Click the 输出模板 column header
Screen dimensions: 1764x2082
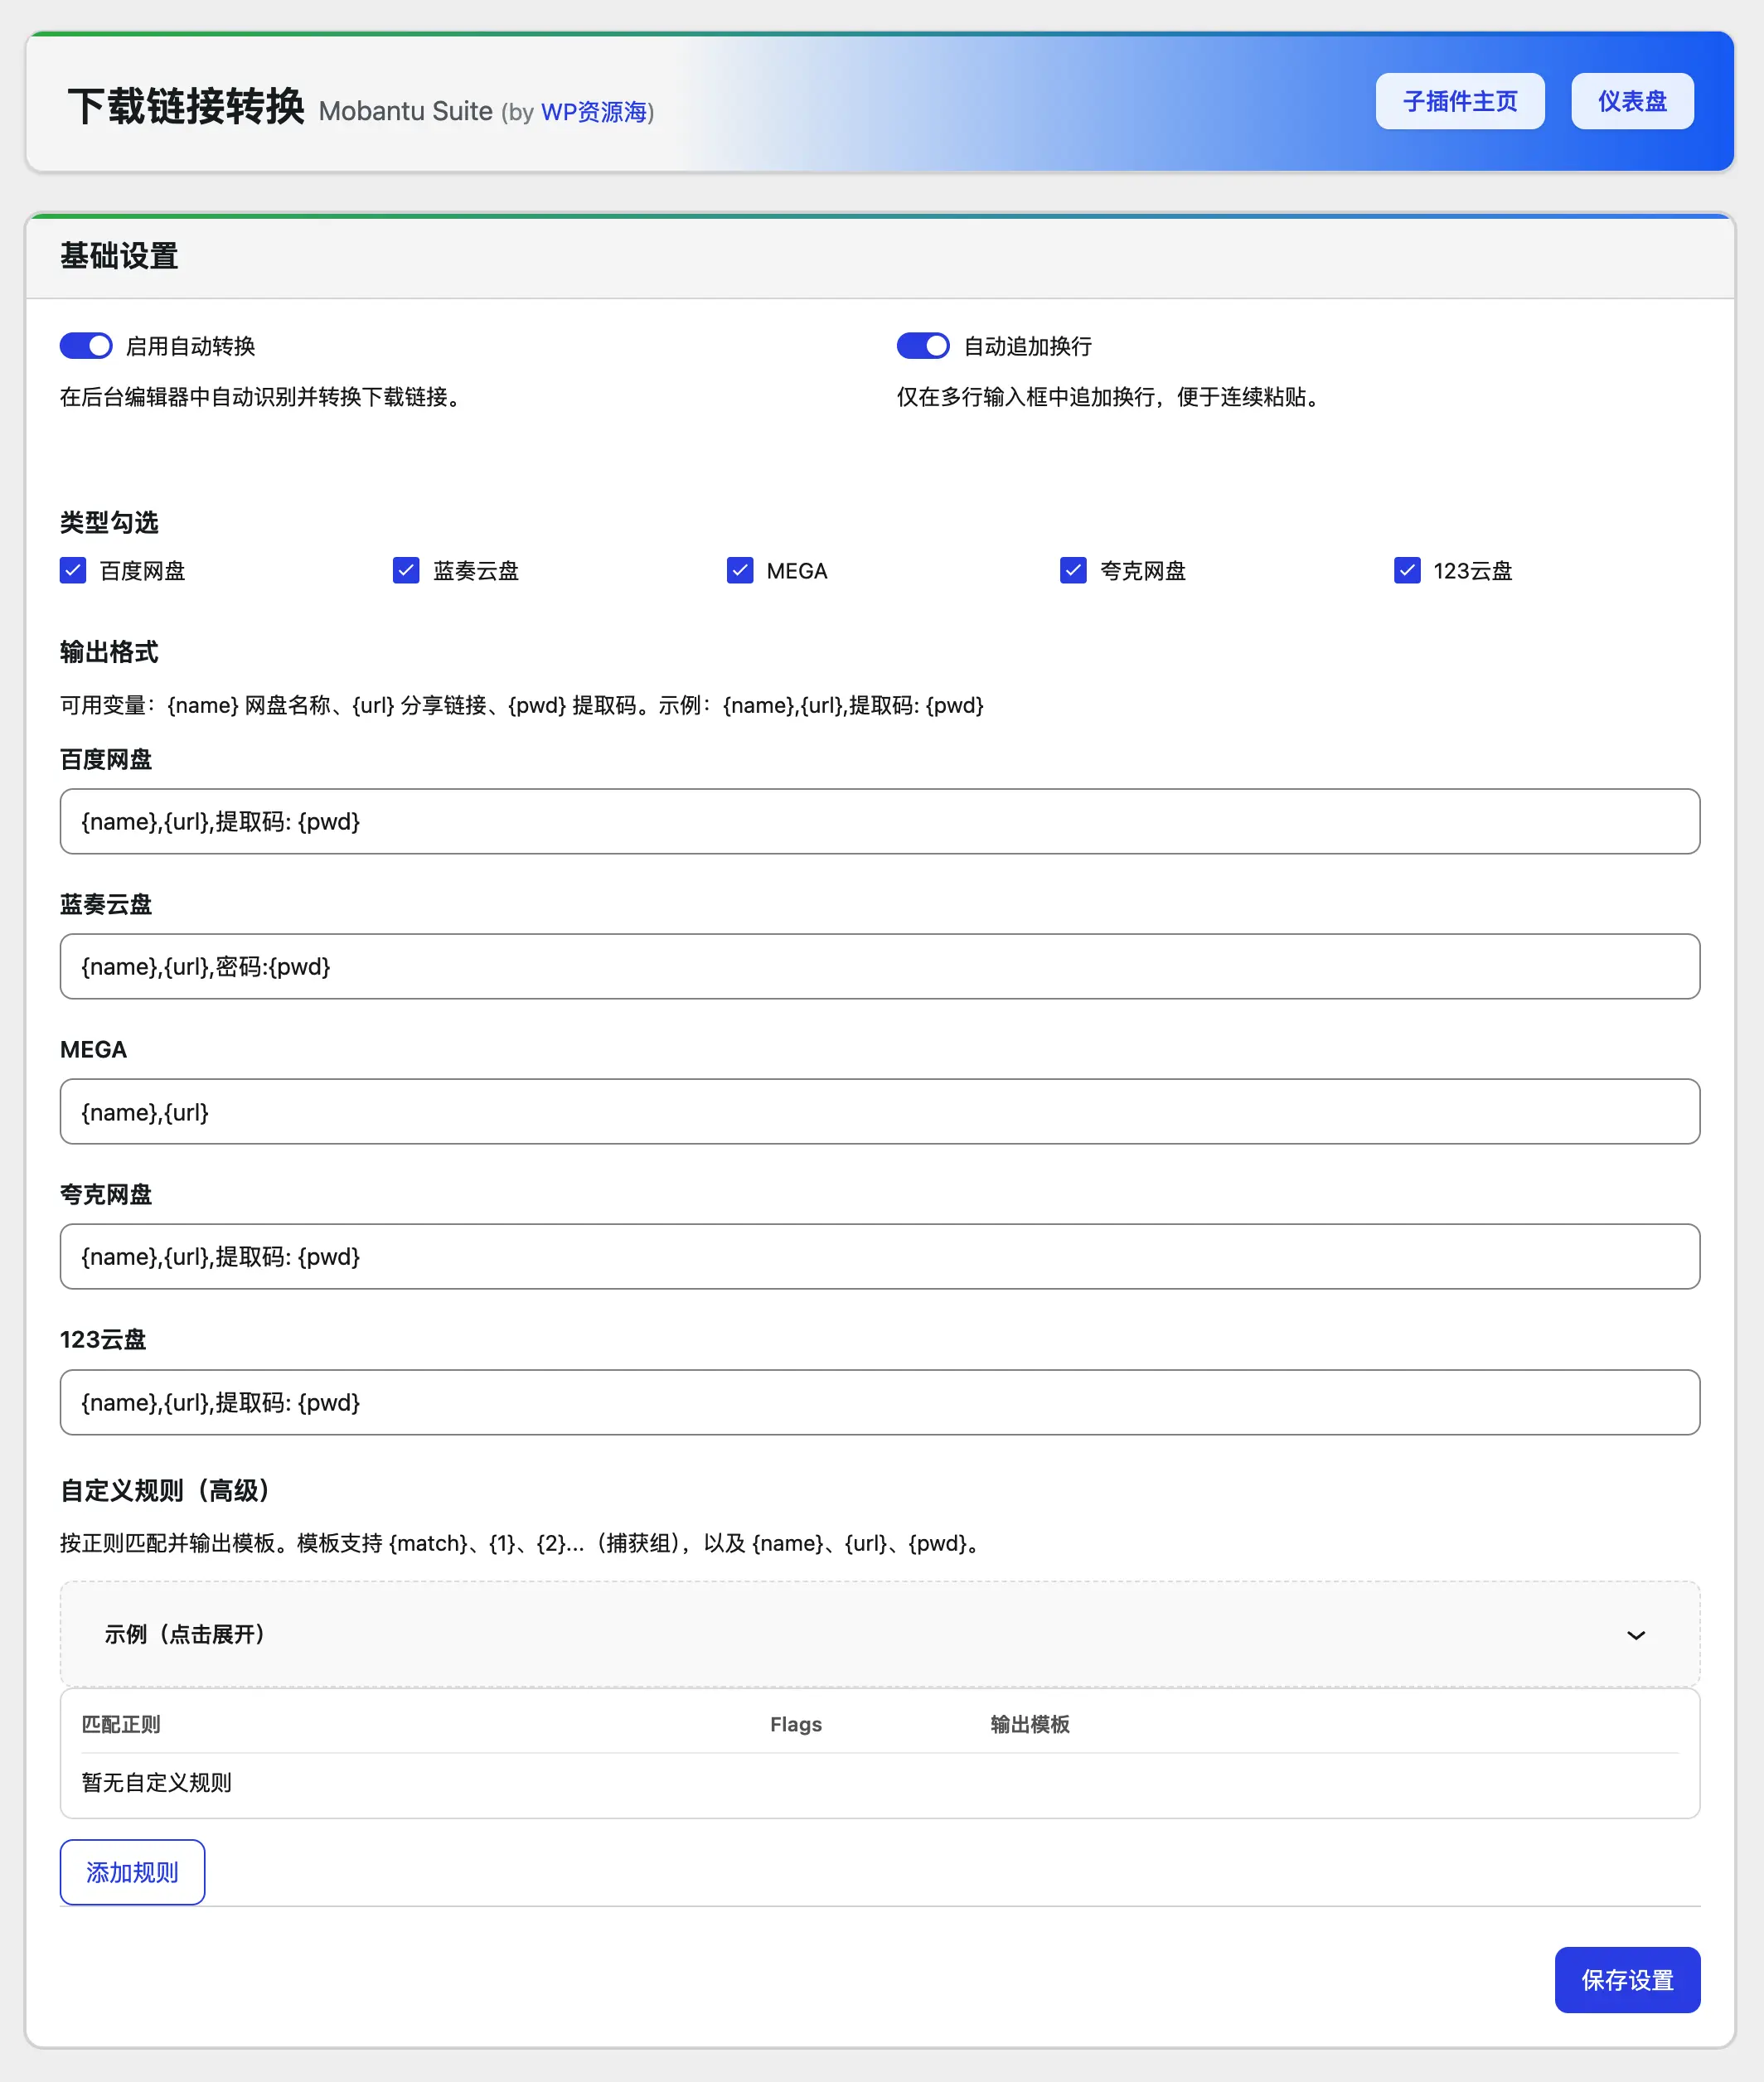(1030, 1725)
